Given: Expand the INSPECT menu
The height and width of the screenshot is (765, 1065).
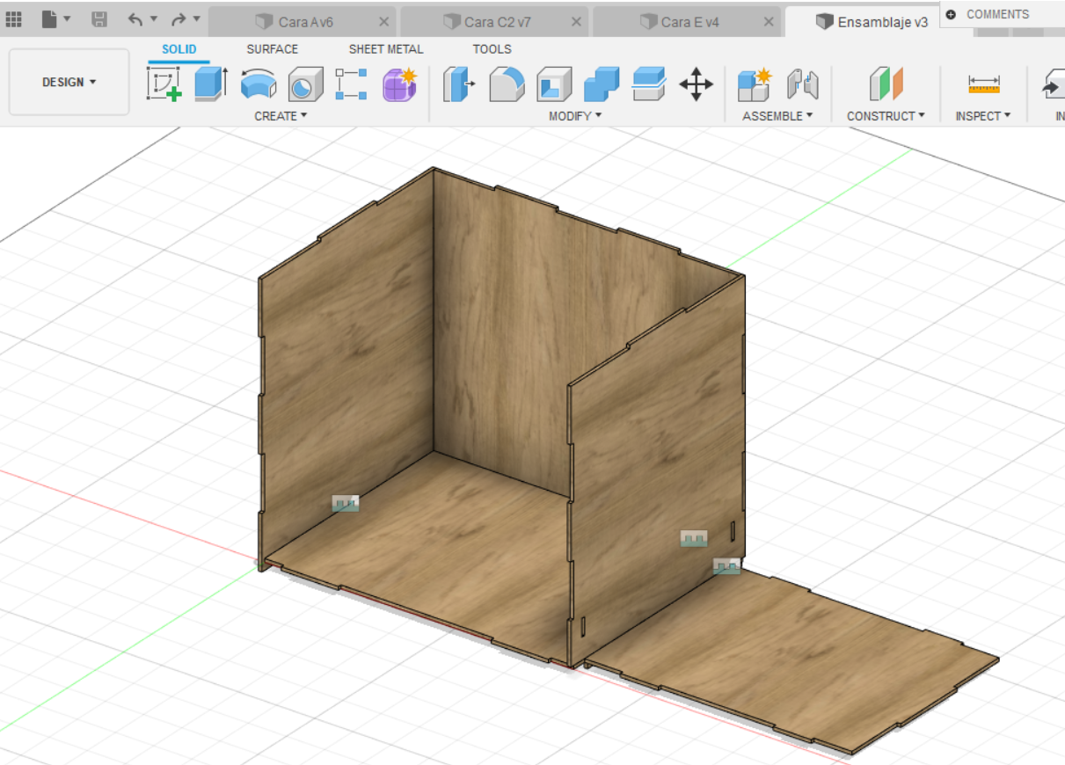Looking at the screenshot, I should click(983, 116).
